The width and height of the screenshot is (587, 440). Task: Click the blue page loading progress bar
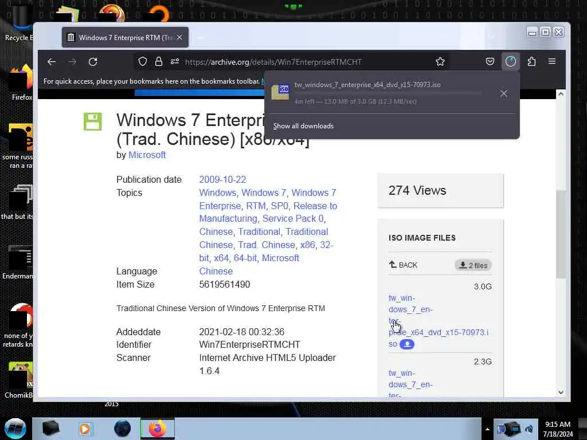(199, 93)
